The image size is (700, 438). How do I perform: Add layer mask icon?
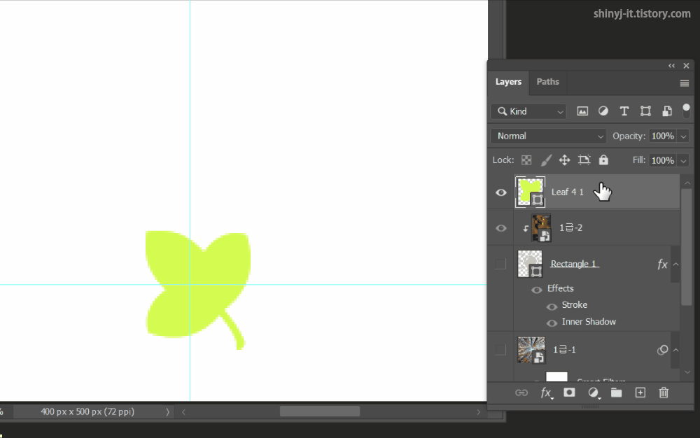[569, 393]
